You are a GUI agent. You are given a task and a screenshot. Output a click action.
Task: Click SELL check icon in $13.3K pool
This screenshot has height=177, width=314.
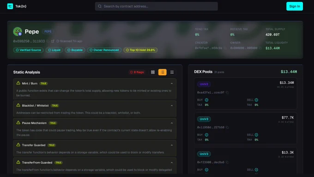click(x=256, y=170)
